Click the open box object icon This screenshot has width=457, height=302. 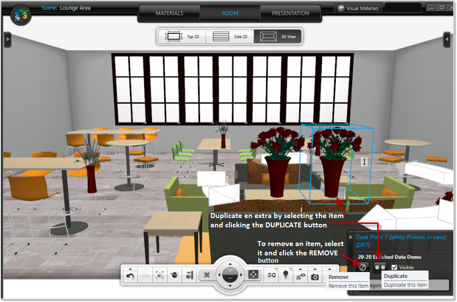[175, 275]
